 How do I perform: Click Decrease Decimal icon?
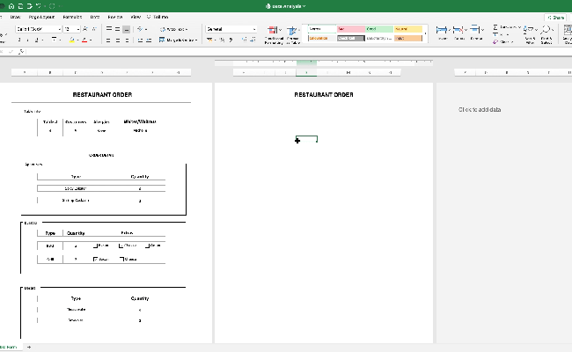pos(253,40)
